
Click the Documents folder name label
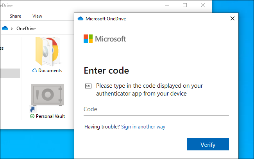[50, 70]
